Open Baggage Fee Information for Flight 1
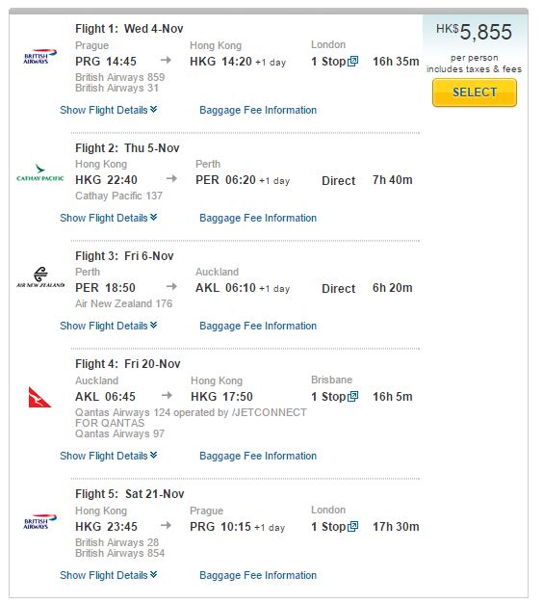Image resolution: width=543 pixels, height=603 pixels. coord(258,110)
